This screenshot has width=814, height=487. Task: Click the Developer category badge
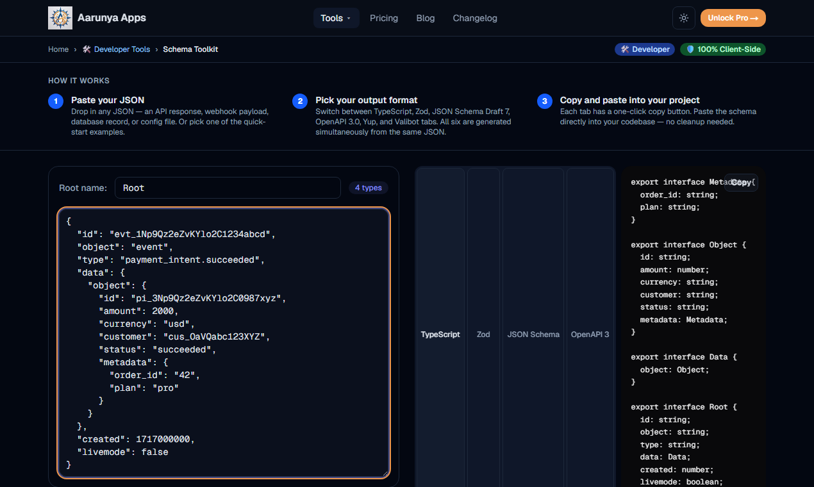point(645,49)
